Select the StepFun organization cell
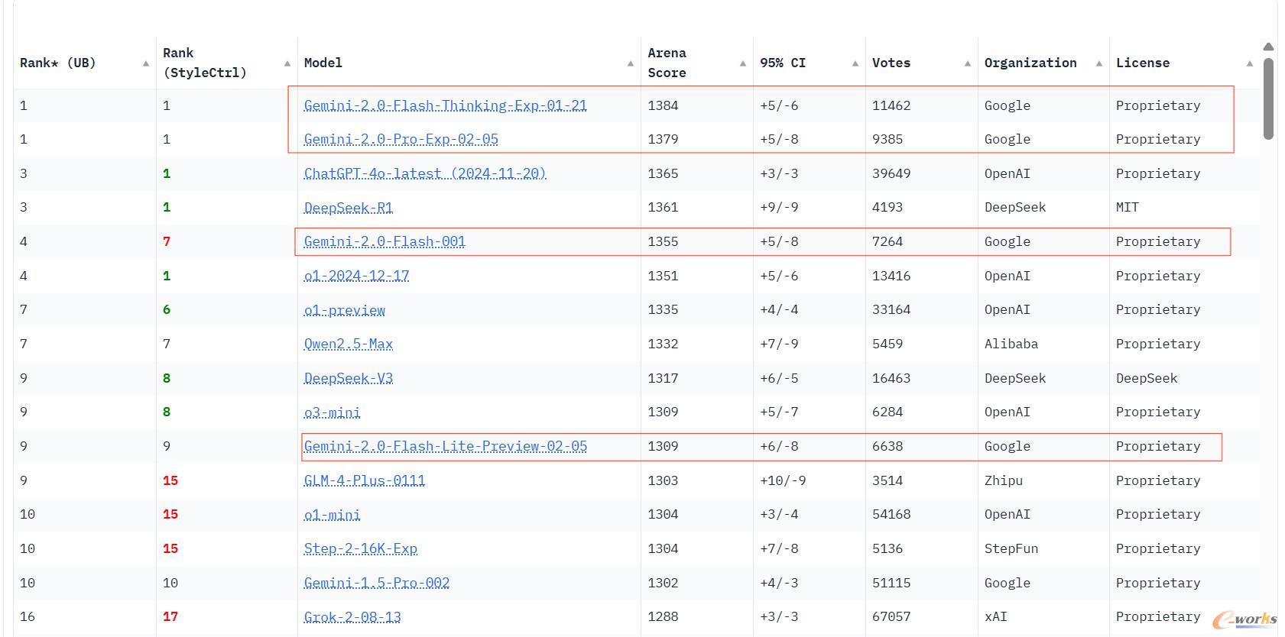Viewport: 1285px width, 637px height. pos(1011,548)
